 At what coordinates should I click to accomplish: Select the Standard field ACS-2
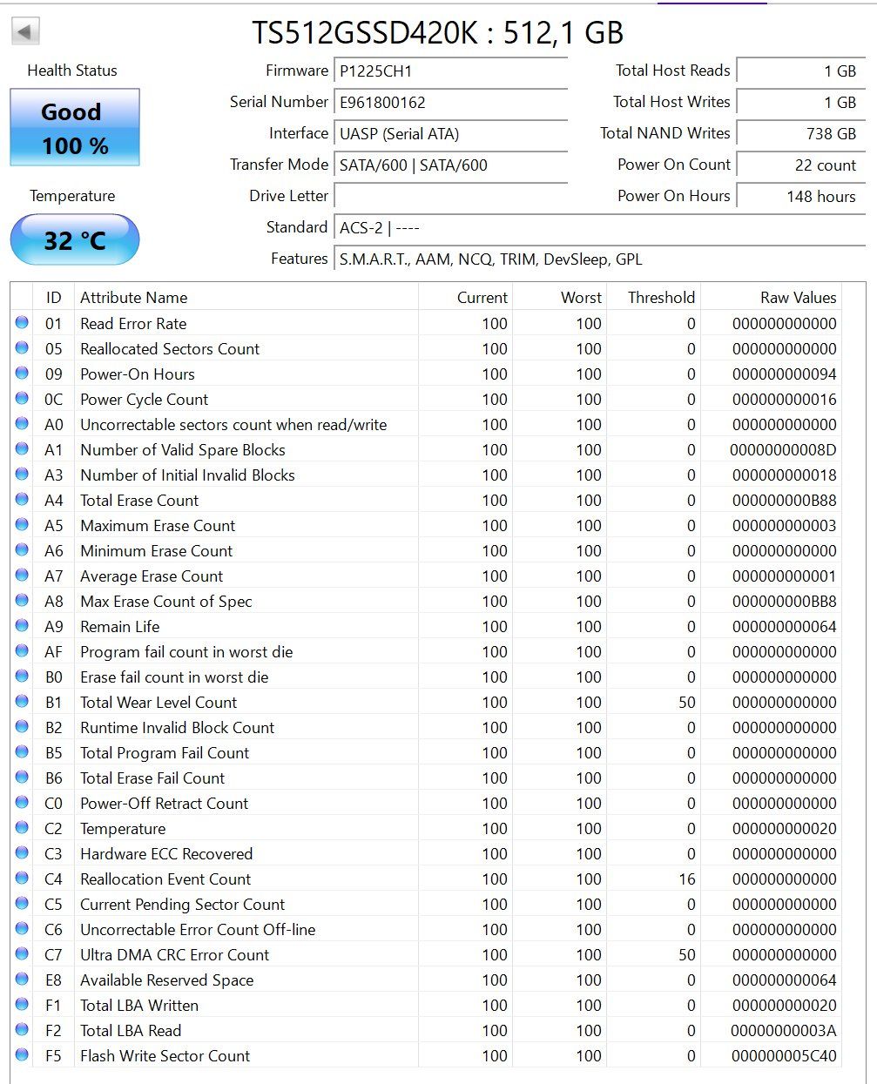pos(599,227)
